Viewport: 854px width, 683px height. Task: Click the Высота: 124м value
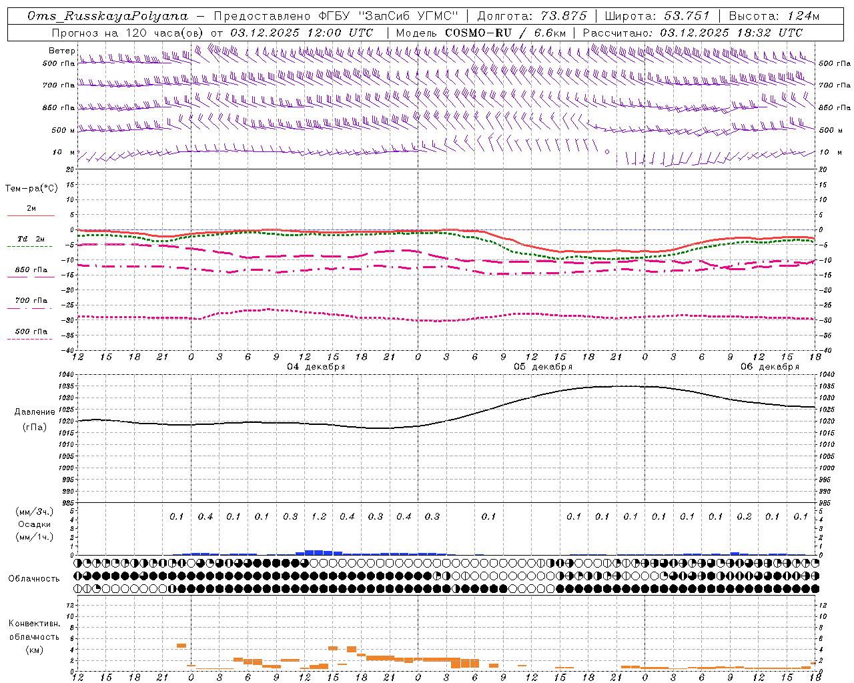pos(774,16)
